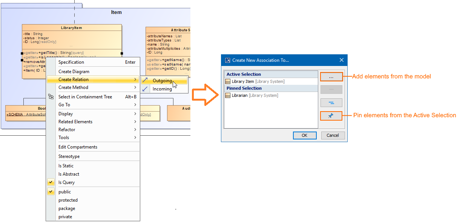Click the Library Item class icon
Image resolution: width=457 pixels, height=222 pixels.
(228, 81)
